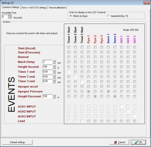Viewport: 151px width, 147px height.
Task: Uncheck Height Descend Servo 2 checkbox
Action: 115,96
